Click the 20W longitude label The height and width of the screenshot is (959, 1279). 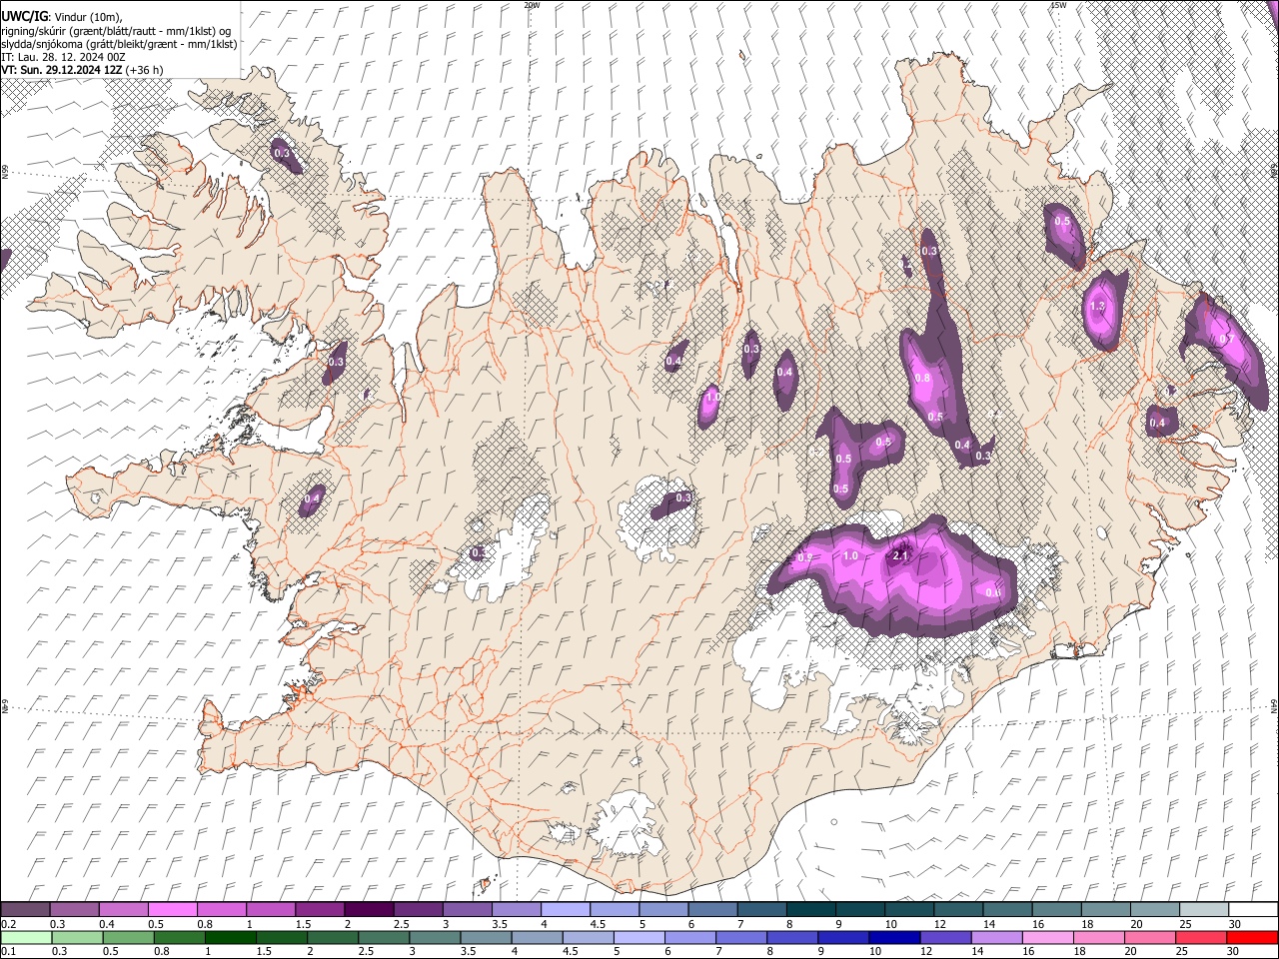(531, 5)
